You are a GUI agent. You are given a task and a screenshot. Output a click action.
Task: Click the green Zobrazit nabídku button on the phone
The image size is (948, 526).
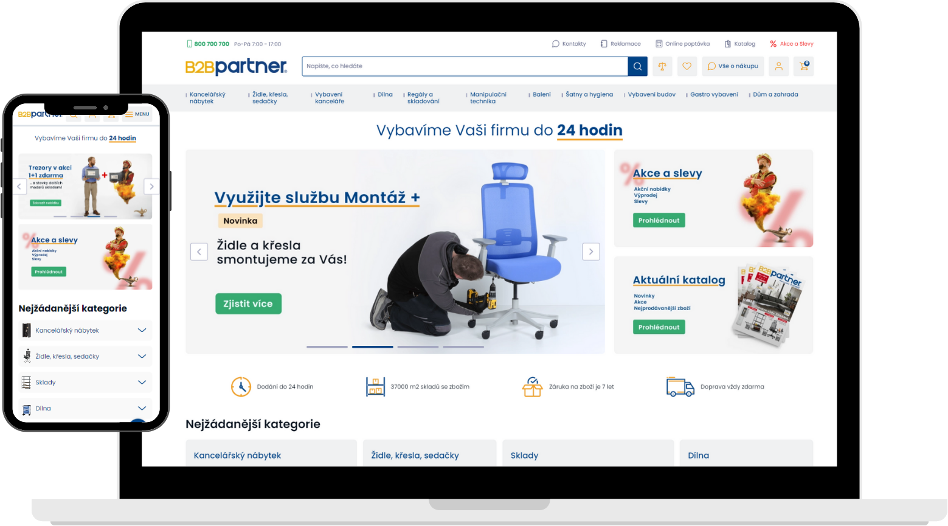tap(46, 203)
